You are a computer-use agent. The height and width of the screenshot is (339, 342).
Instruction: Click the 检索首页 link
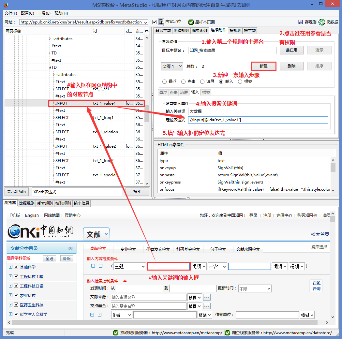[320, 234]
